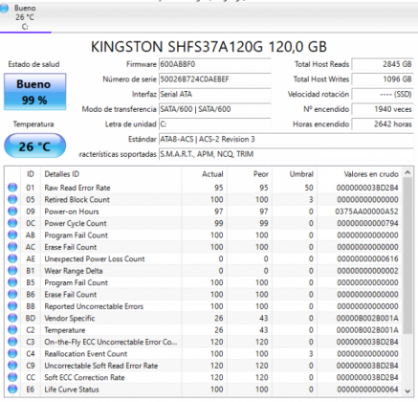
Task: Select the C: drive tab at top
Action: coord(25,17)
